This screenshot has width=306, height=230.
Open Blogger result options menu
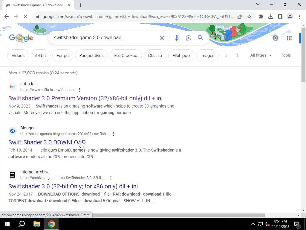[x=113, y=134]
